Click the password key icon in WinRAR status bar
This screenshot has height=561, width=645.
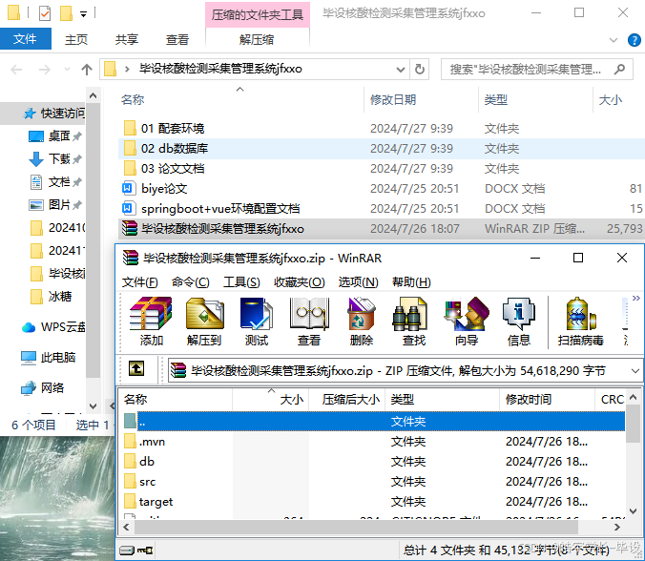coord(145,551)
